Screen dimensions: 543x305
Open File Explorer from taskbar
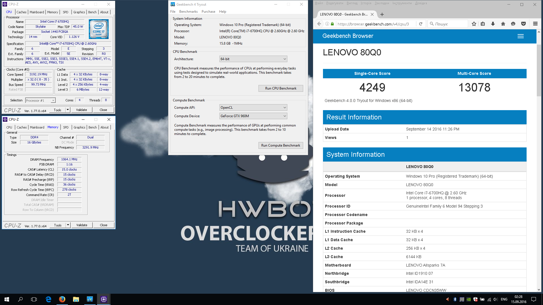coord(76,299)
